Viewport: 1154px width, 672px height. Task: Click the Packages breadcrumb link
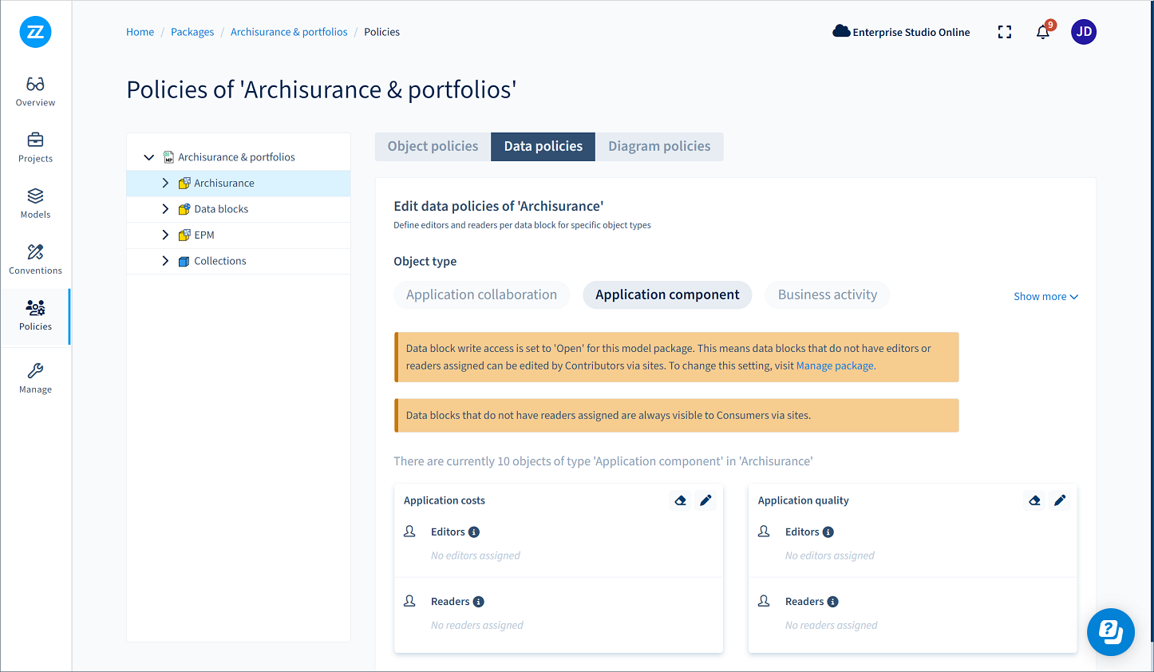pos(192,32)
